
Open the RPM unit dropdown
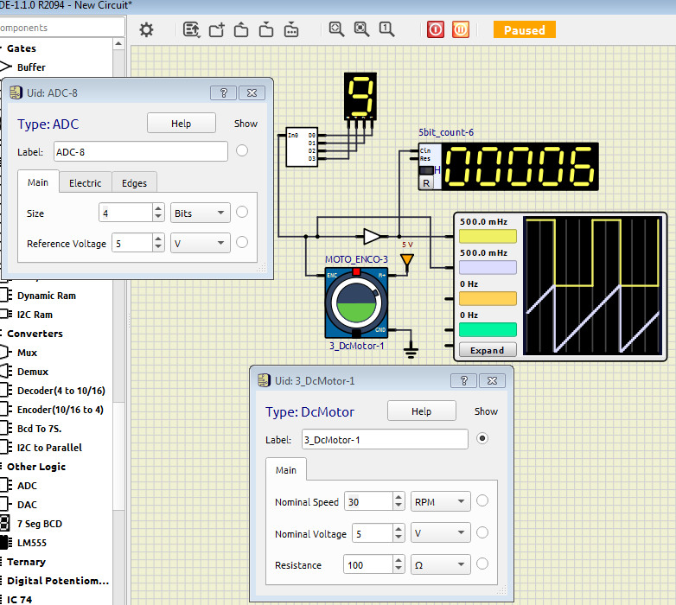point(440,502)
